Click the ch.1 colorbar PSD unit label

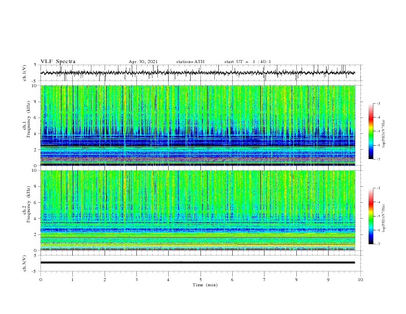click(x=384, y=134)
